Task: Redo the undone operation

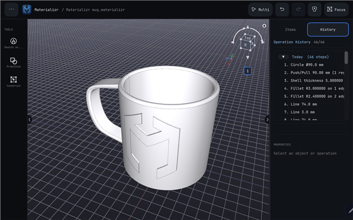Action: pos(298,9)
